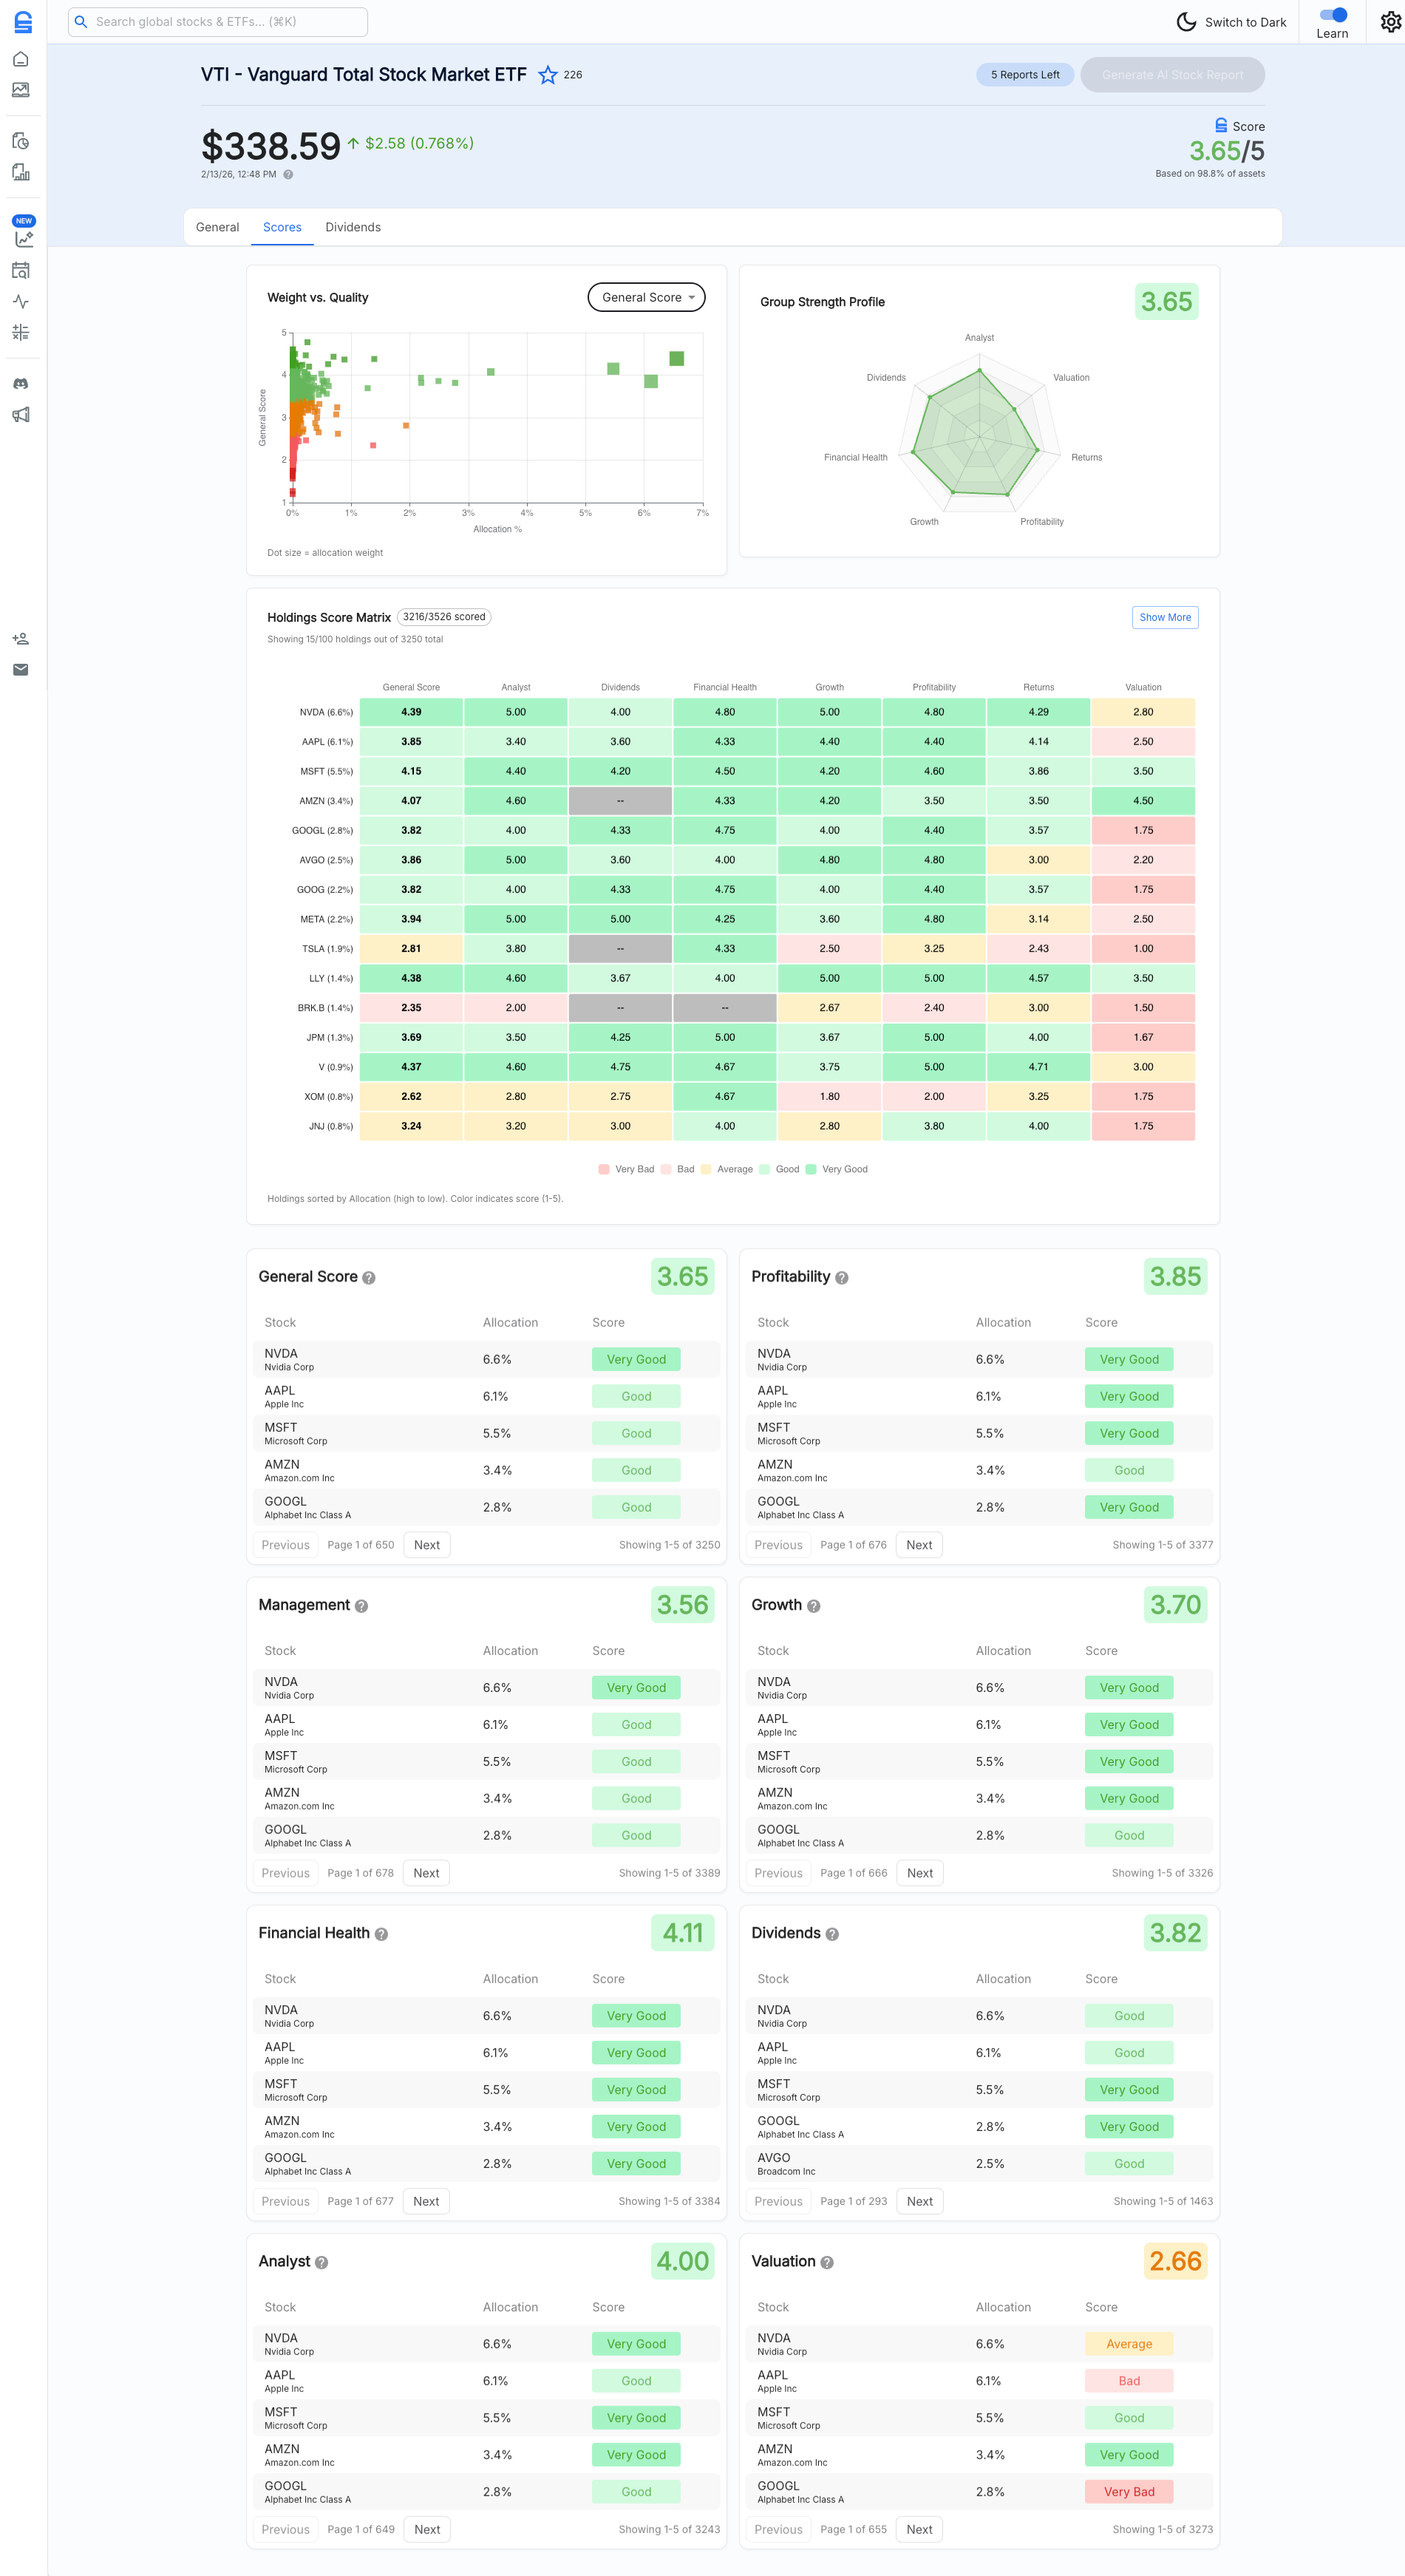This screenshot has height=2576, width=1405.
Task: Click Next in the Profitability table
Action: pyautogui.click(x=918, y=1545)
